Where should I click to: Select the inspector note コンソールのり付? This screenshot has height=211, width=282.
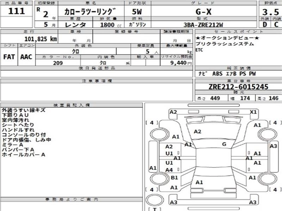click(24, 135)
